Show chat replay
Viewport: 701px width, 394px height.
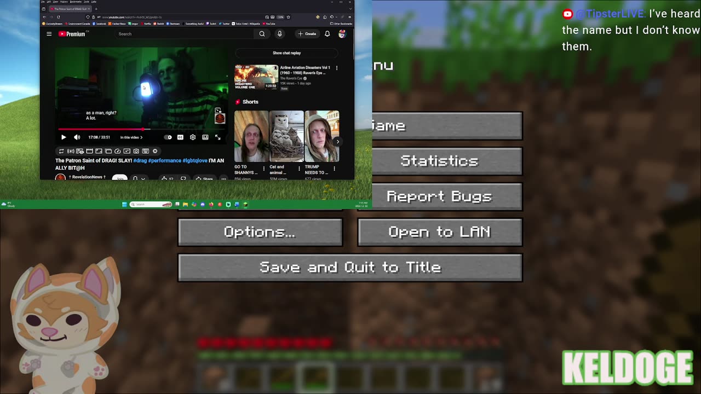tap(287, 53)
